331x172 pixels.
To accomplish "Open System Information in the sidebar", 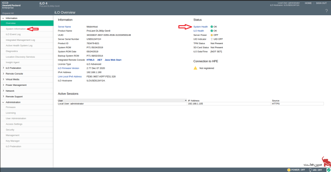I will [16, 29].
